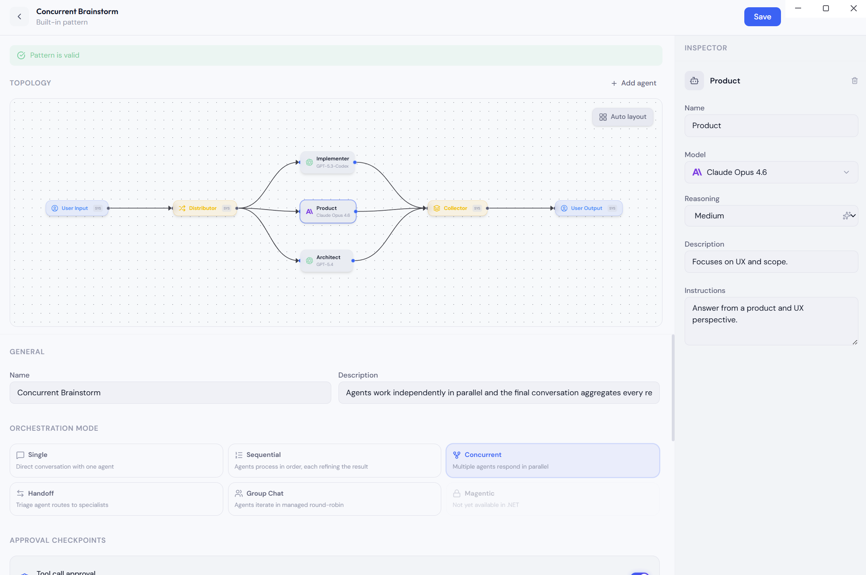
Task: Select the User Input node
Action: (77, 208)
